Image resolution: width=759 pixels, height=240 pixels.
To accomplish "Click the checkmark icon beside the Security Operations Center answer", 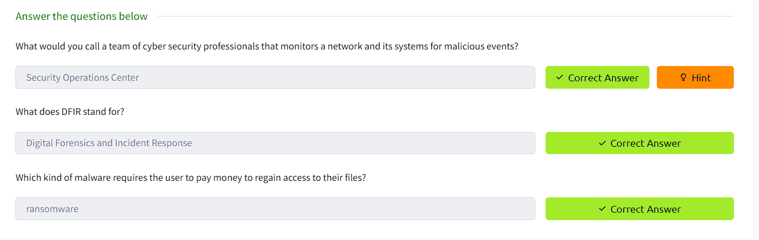I will [559, 77].
